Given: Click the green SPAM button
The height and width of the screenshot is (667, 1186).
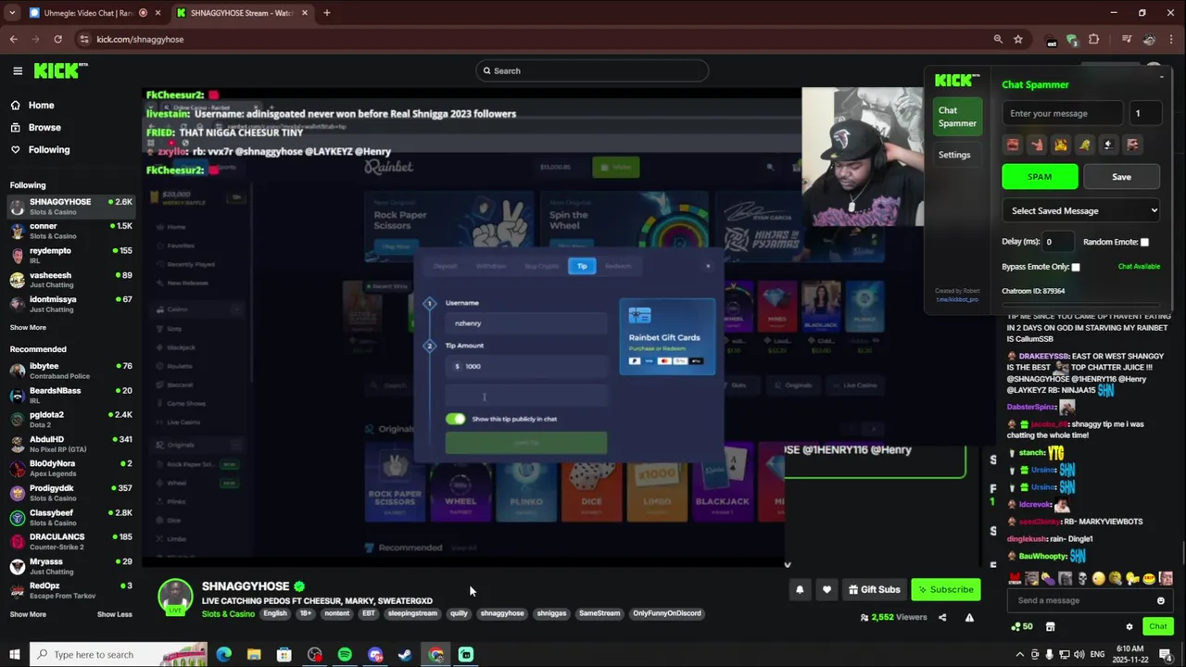Looking at the screenshot, I should [x=1040, y=177].
